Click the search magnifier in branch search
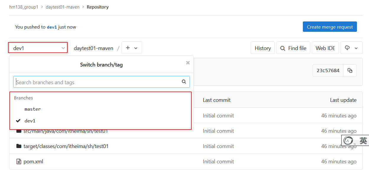The image size is (369, 176). [184, 82]
